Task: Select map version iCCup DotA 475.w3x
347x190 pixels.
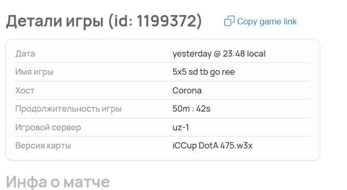Action: tap(212, 146)
